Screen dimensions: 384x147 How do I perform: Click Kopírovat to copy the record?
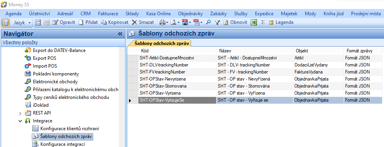point(115,22)
